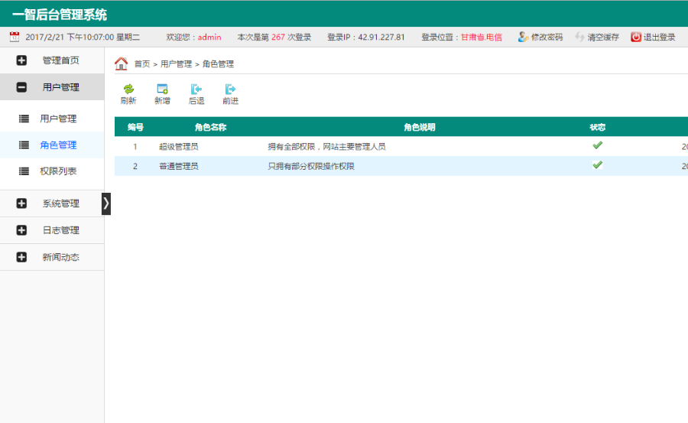Toggle status checkmark for 超级管理员 row

[597, 145]
